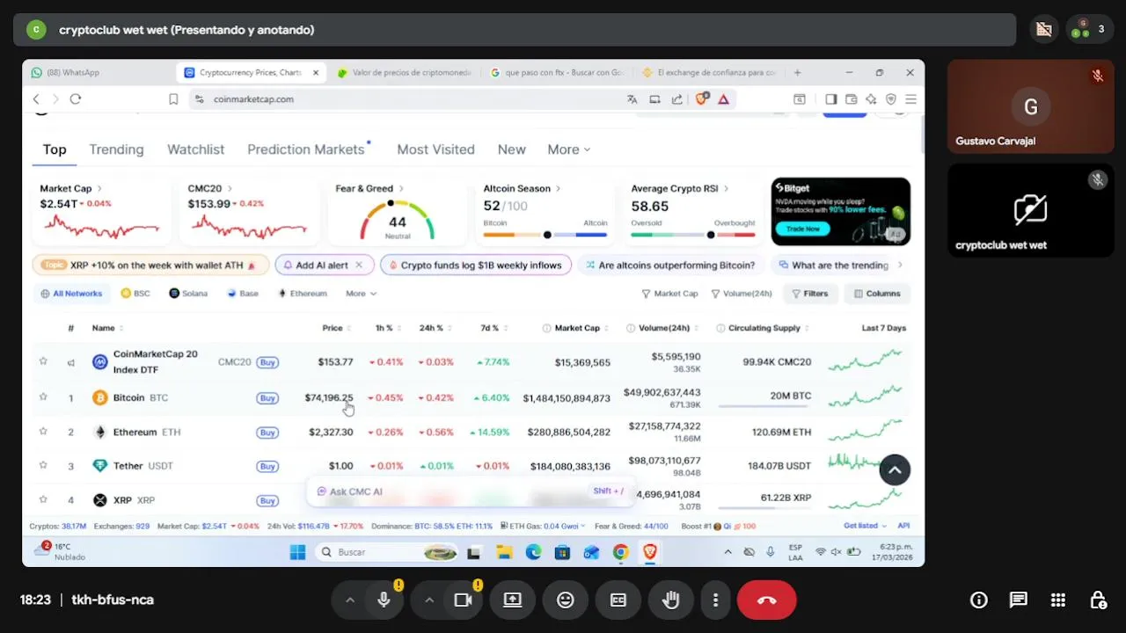The image size is (1126, 633).
Task: Click the Average Crypto RSI slider indicator
Action: (x=711, y=235)
